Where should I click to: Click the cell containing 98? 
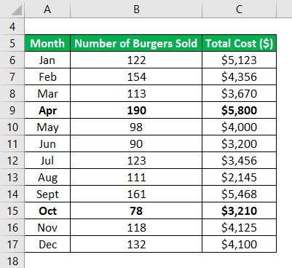[x=136, y=127]
